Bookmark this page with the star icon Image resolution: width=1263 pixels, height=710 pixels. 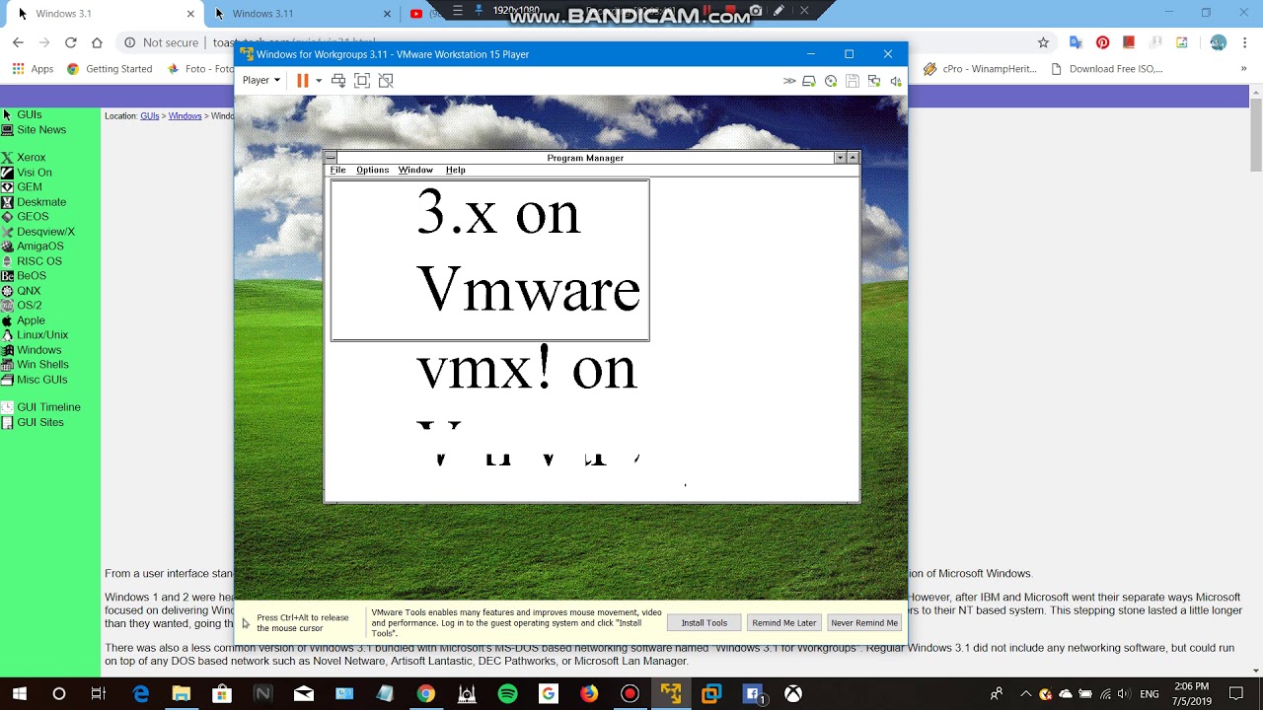click(x=1043, y=42)
